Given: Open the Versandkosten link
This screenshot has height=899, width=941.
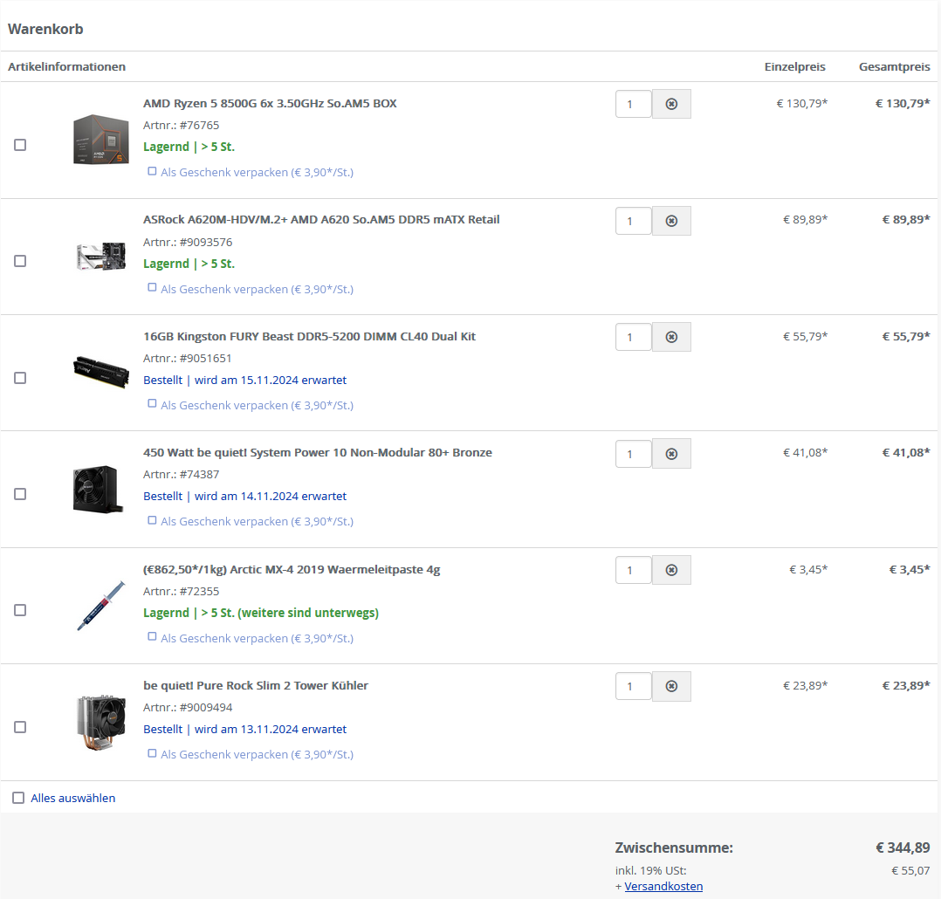Looking at the screenshot, I should point(663,887).
